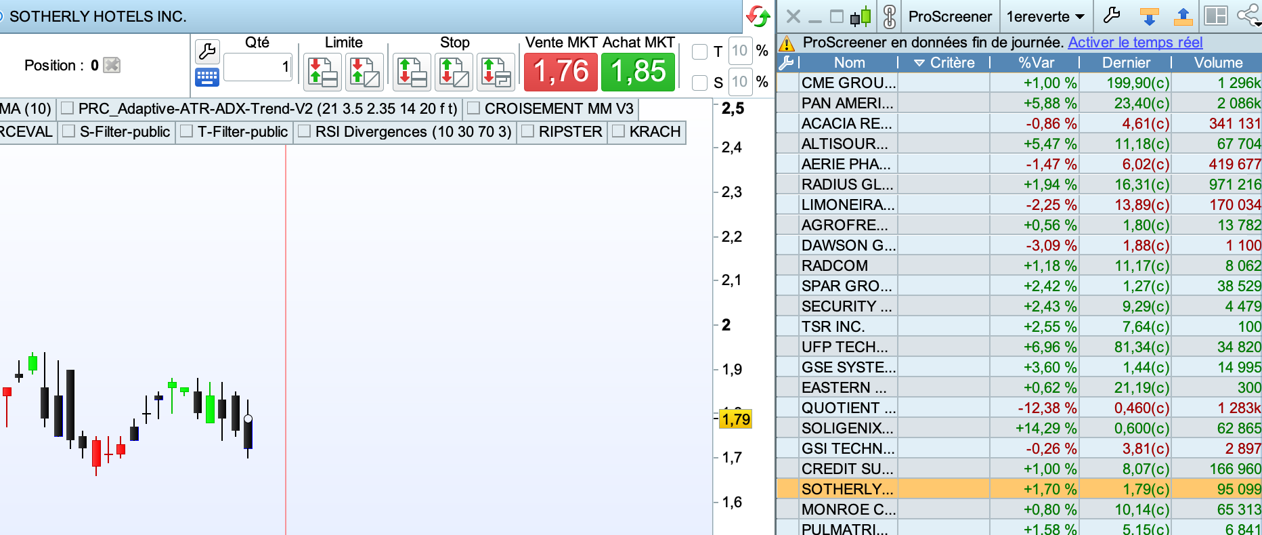Select the highlighted SOTHERLY... row
Image resolution: width=1262 pixels, height=535 pixels.
1019,489
